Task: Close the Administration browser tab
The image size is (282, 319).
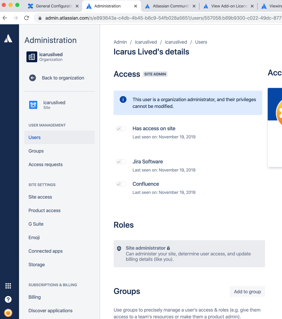Action: (x=135, y=6)
